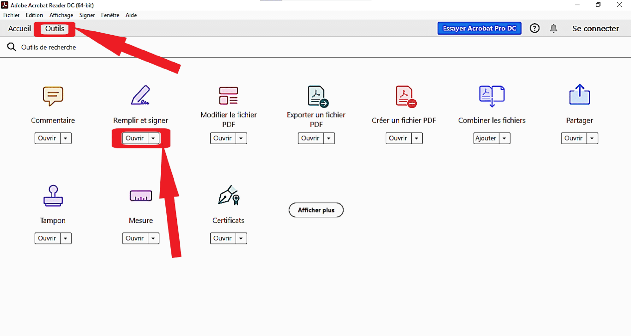Restore down the Acrobat window
Viewport: 631px width, 336px height.
[x=598, y=5]
